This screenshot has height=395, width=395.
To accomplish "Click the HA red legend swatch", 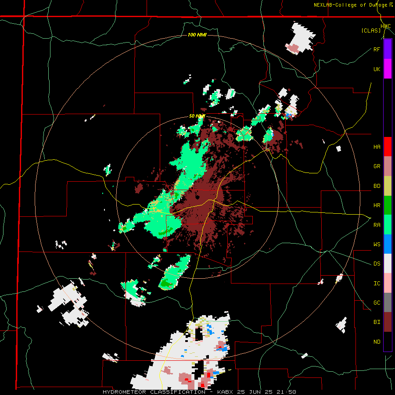I will 388,147.
